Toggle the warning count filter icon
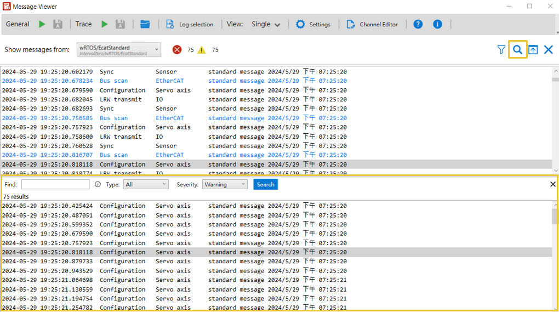The image size is (559, 312). point(202,49)
